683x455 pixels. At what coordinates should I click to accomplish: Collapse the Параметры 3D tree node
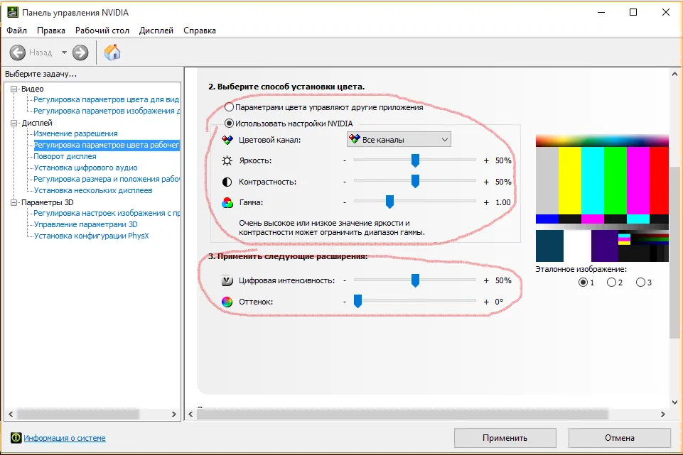pos(14,202)
